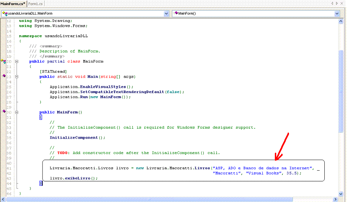The height and width of the screenshot is (202, 347).
Task: Click 'InitializeComponent();' on line 35
Action: click(x=77, y=137)
